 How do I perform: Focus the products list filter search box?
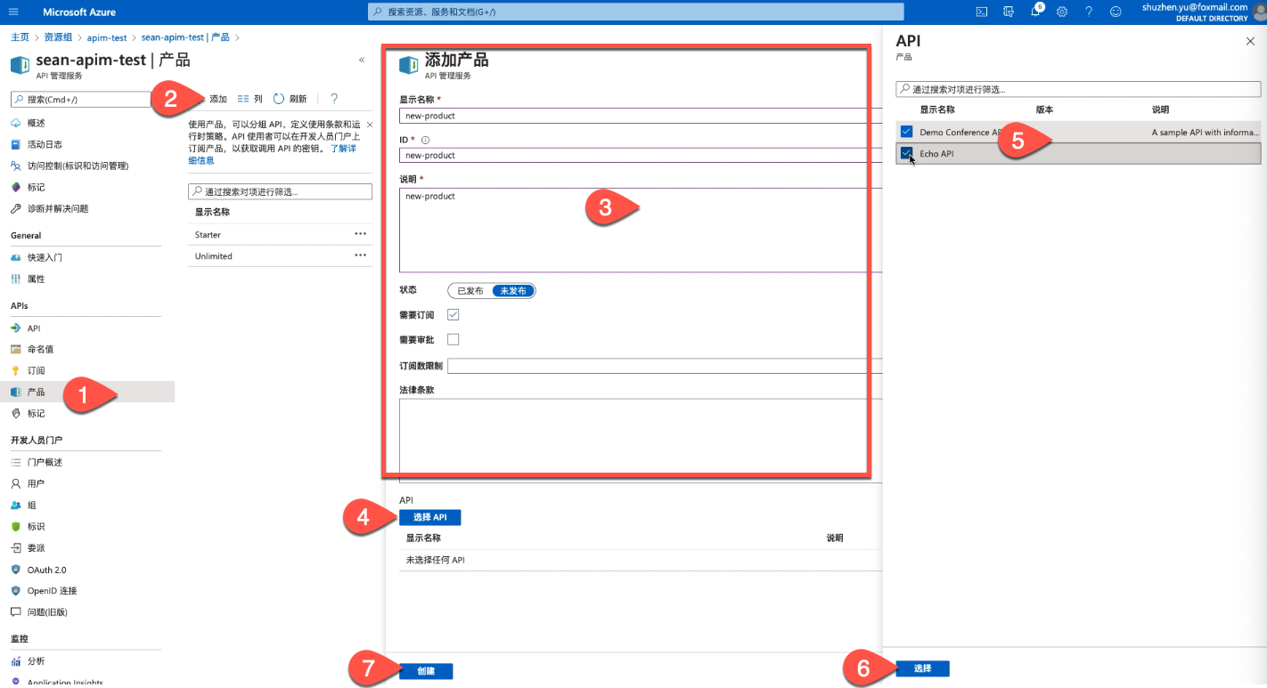(x=280, y=191)
